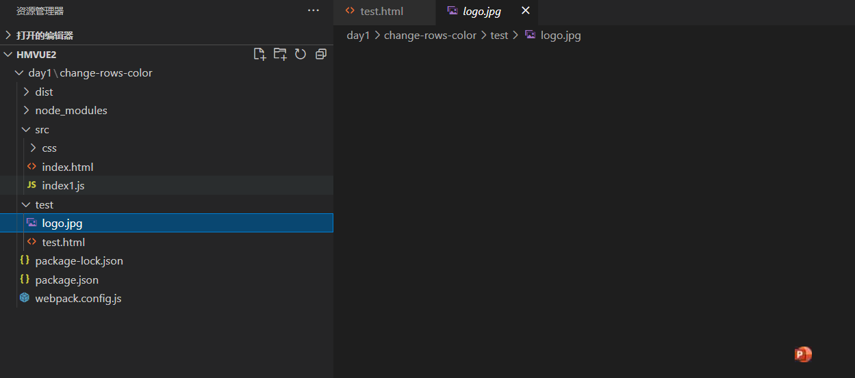Refresh the explorer file tree
The height and width of the screenshot is (378, 855).
(301, 54)
